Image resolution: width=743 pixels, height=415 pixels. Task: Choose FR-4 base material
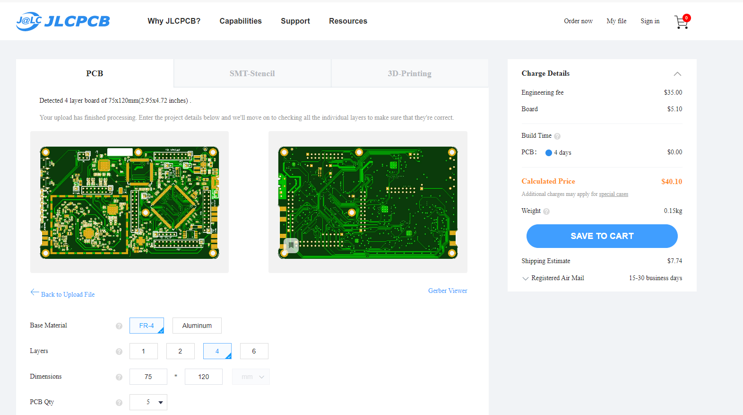(x=147, y=326)
